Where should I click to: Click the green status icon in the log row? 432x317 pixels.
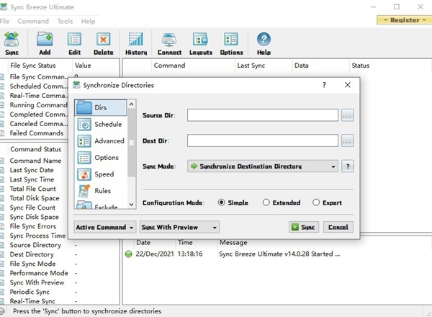(x=129, y=254)
